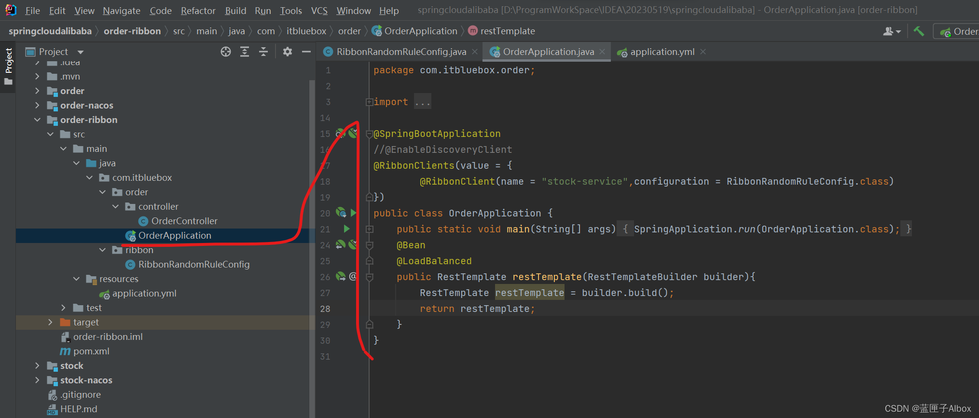
Task: Open the Refactor menu
Action: coord(198,11)
